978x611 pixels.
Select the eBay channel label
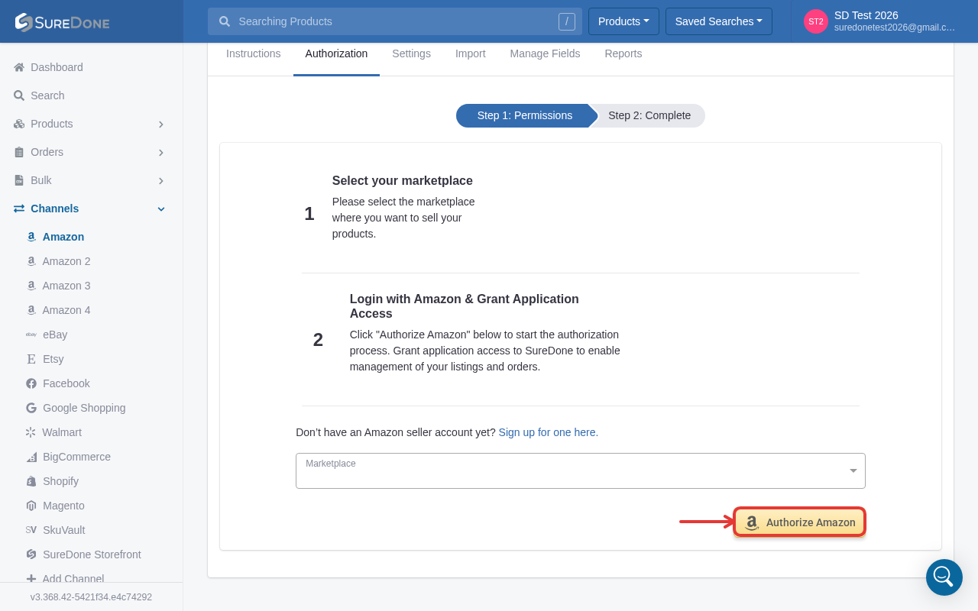click(x=55, y=335)
